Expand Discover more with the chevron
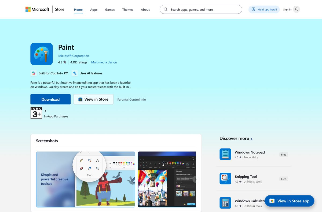 click(252, 139)
